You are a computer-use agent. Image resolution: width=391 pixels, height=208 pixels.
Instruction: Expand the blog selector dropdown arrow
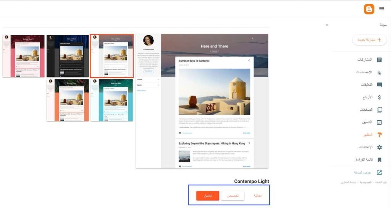point(327,25)
